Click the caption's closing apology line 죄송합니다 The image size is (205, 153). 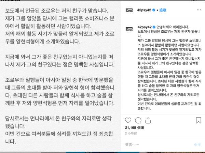(169, 106)
